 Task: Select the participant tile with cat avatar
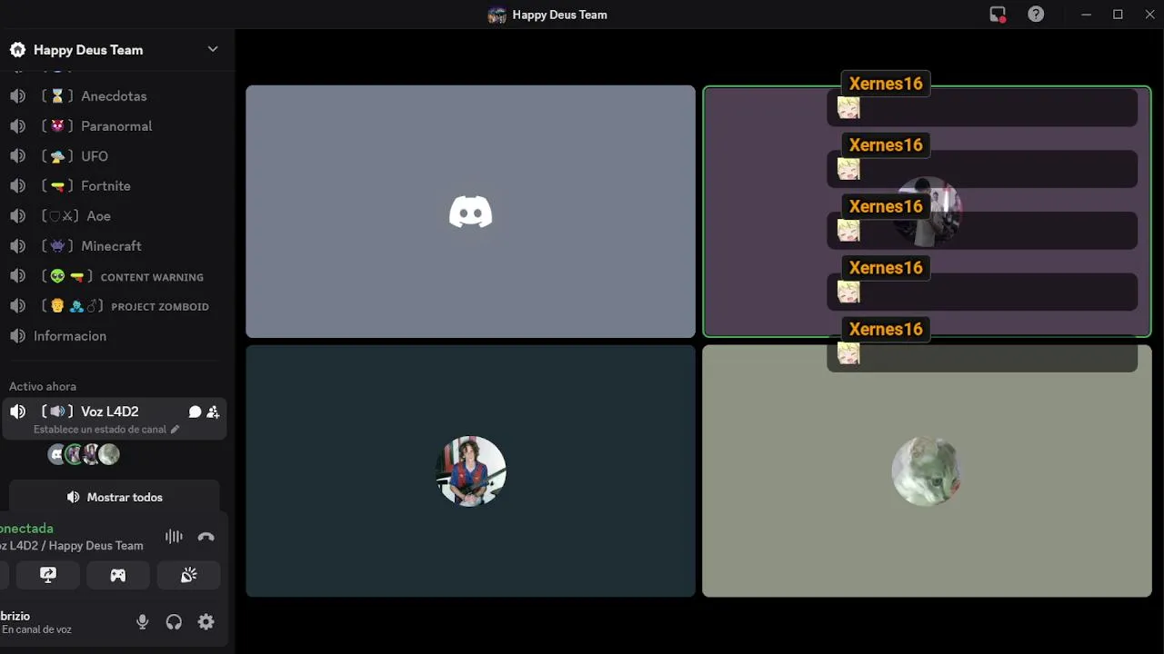point(927,471)
